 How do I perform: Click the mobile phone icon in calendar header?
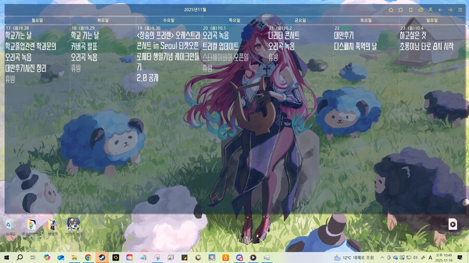pyautogui.click(x=411, y=10)
